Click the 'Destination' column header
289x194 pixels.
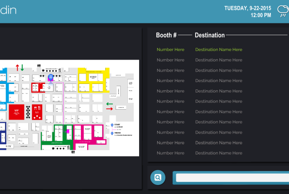[210, 35]
